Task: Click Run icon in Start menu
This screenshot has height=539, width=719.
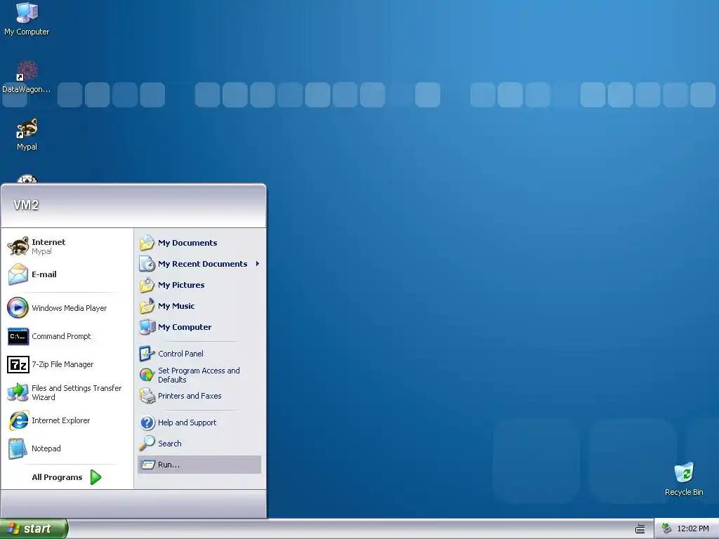Action: tap(147, 465)
